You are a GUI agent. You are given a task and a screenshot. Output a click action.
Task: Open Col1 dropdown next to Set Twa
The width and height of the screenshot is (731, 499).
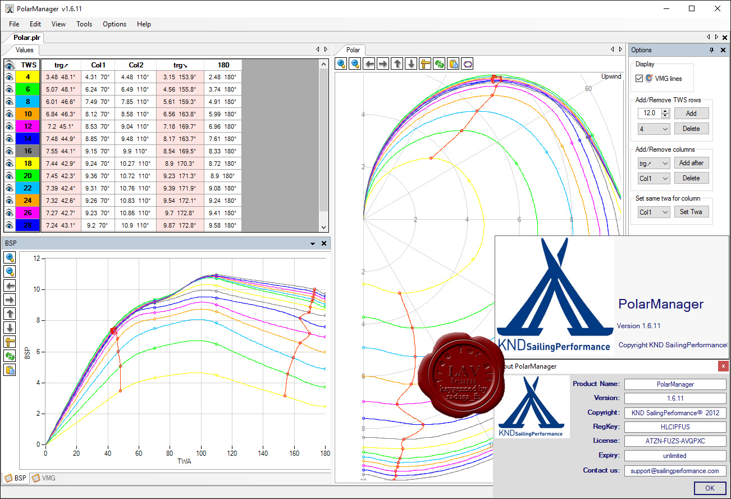[x=654, y=212]
